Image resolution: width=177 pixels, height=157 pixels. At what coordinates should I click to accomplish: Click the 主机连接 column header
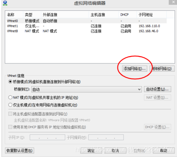[x=104, y=14]
